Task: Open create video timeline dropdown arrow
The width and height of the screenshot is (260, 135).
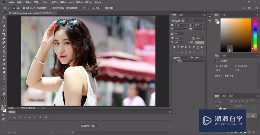Action: pyautogui.click(x=99, y=126)
